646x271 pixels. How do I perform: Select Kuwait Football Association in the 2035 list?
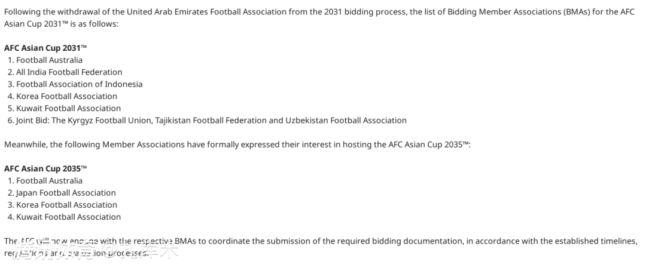(x=68, y=217)
